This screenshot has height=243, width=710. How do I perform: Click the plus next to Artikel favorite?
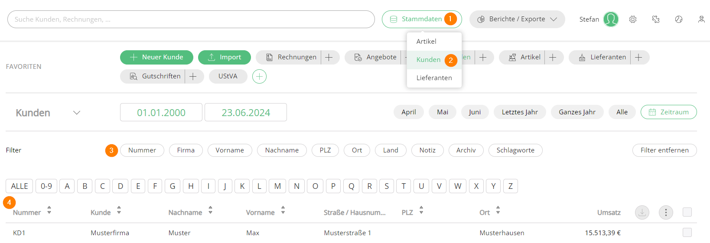click(x=553, y=57)
